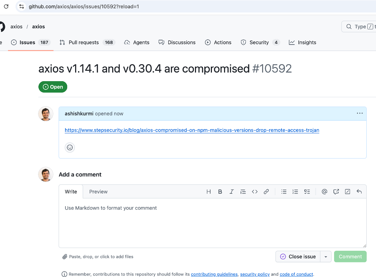Image resolution: width=376 pixels, height=277 pixels.
Task: Mention a user with @ icon
Action: pos(324,192)
